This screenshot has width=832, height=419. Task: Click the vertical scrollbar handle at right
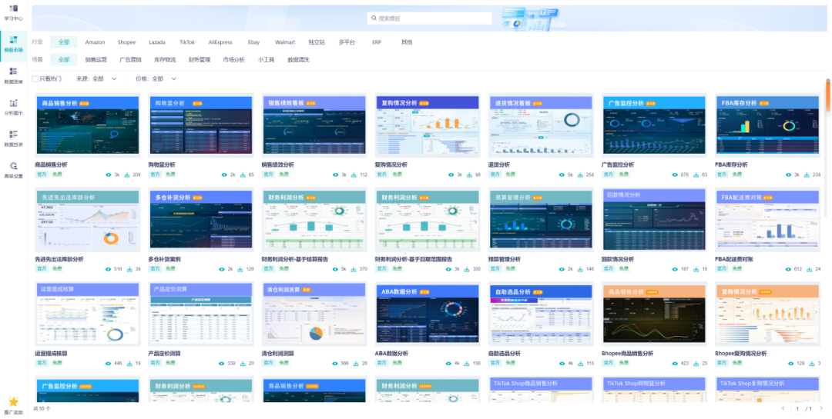tap(827, 95)
